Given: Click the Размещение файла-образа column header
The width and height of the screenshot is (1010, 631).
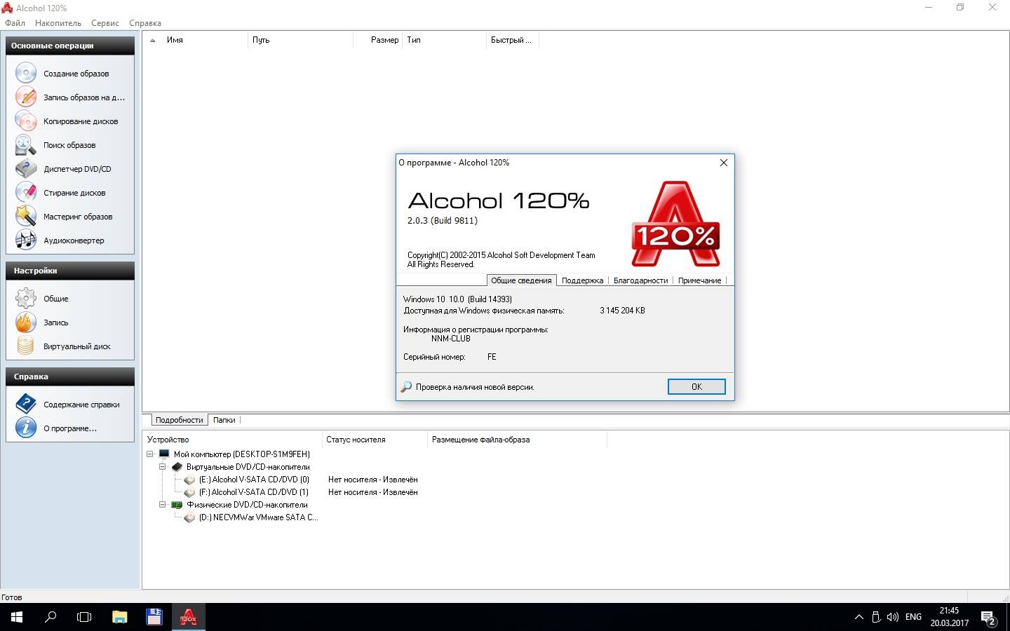Looking at the screenshot, I should [x=517, y=440].
